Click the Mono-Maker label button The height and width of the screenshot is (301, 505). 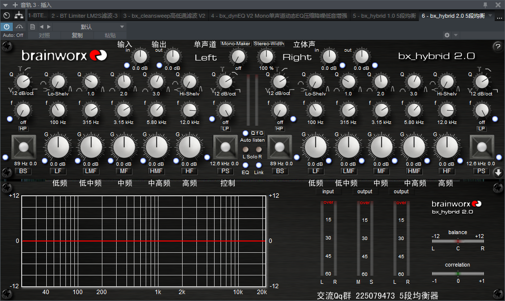point(236,43)
